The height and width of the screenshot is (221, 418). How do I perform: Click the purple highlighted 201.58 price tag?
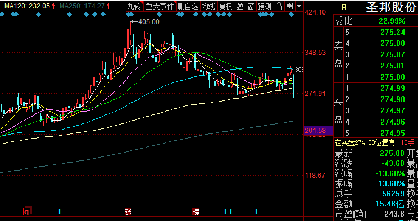pyautogui.click(x=319, y=131)
